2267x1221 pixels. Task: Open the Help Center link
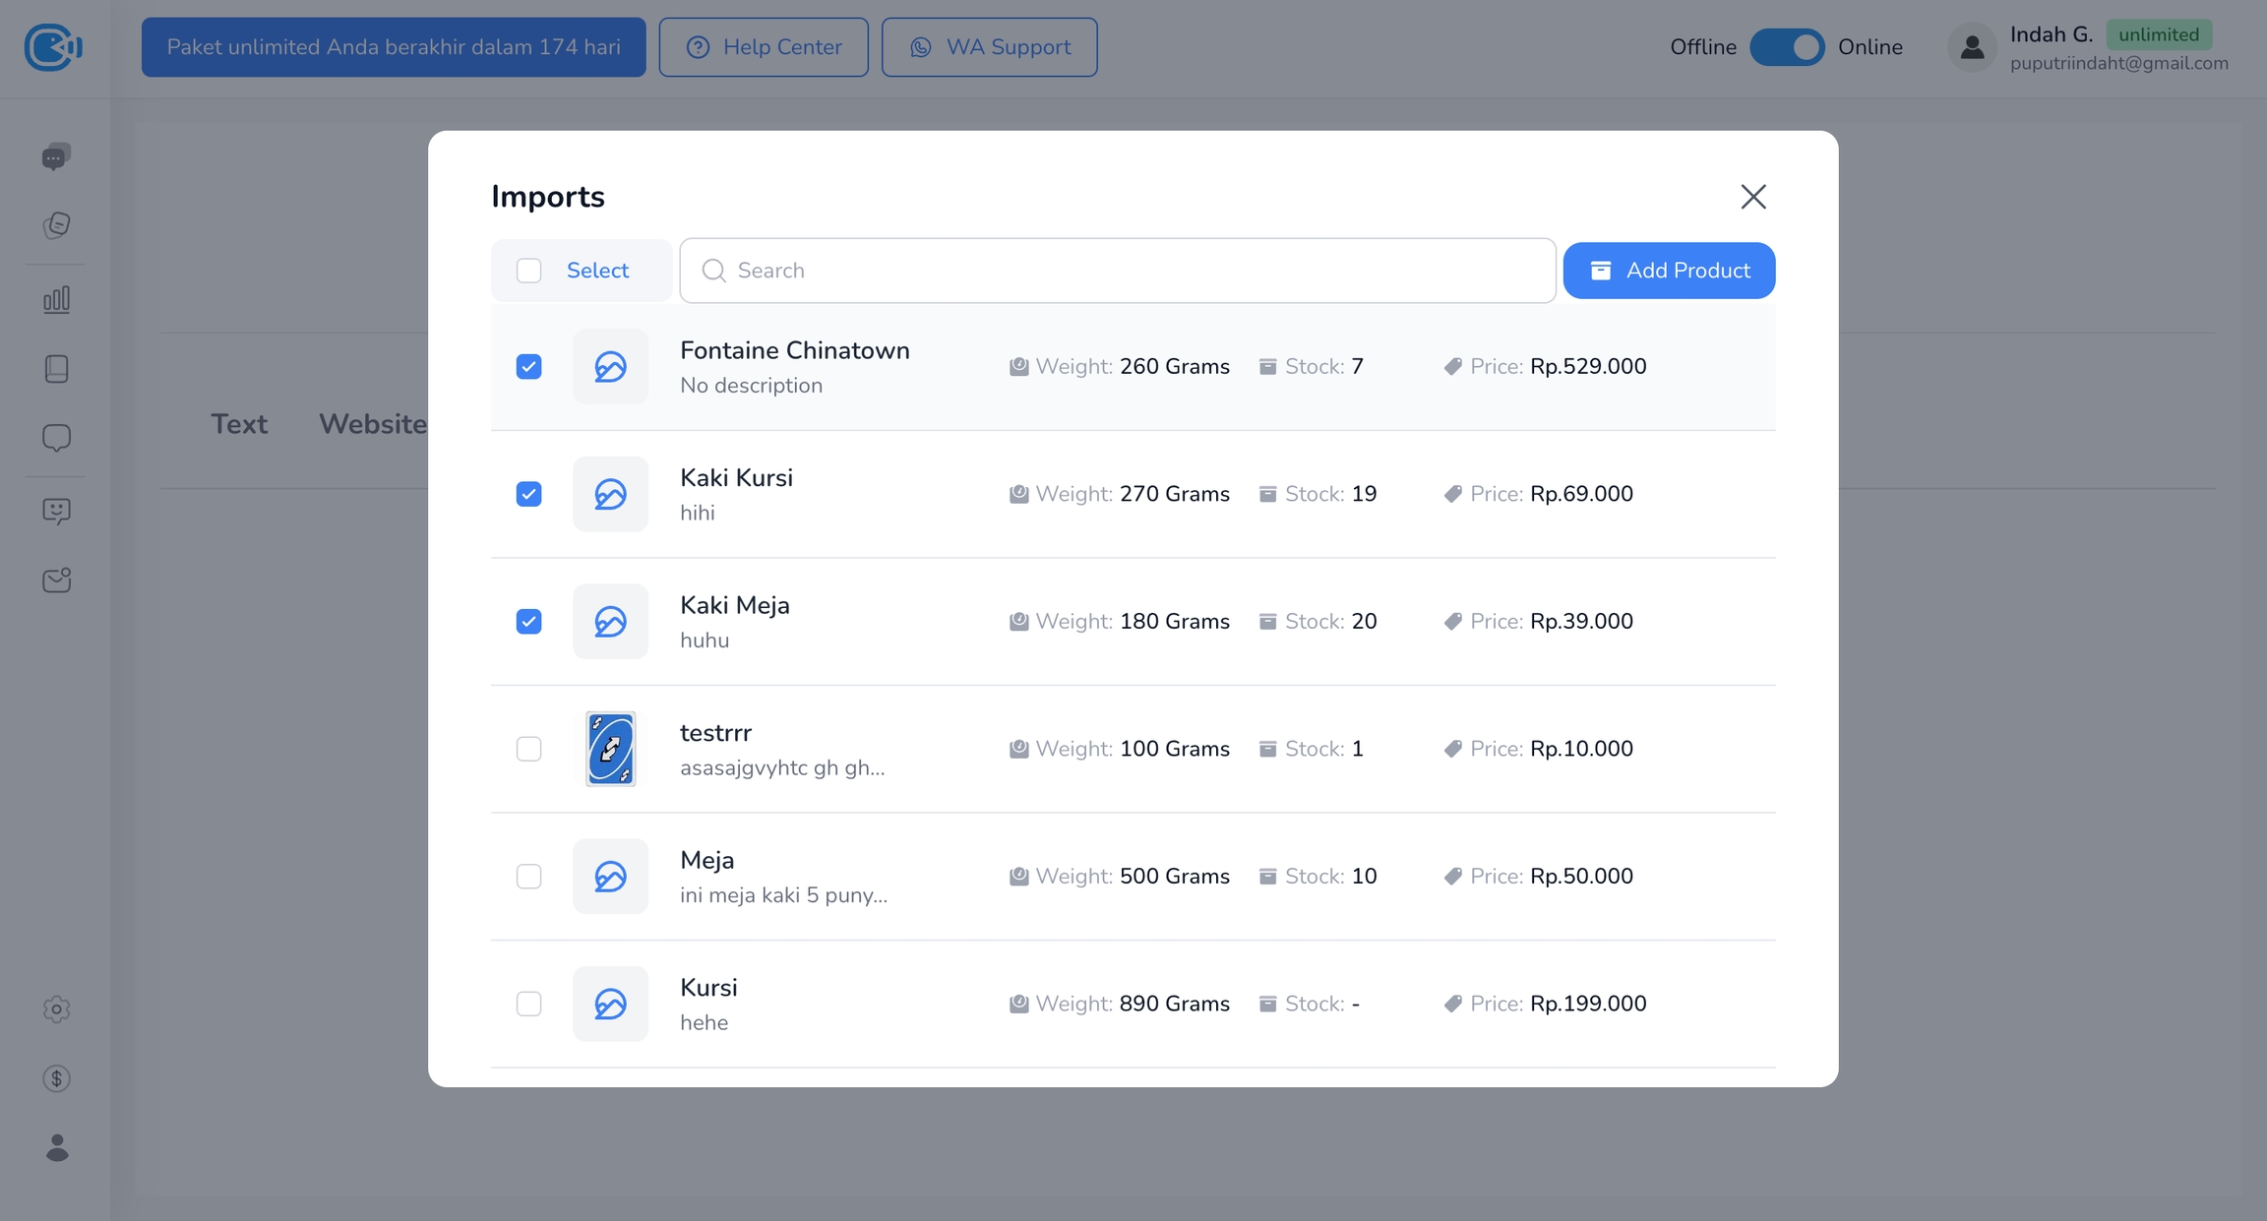pyautogui.click(x=764, y=47)
